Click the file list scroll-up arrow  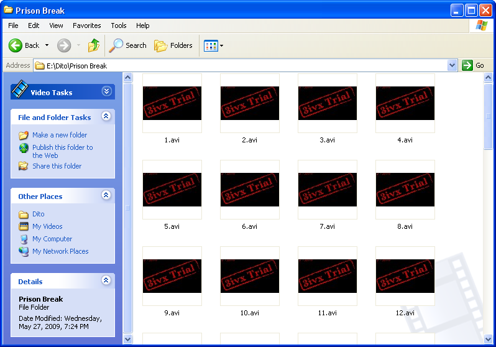point(489,77)
